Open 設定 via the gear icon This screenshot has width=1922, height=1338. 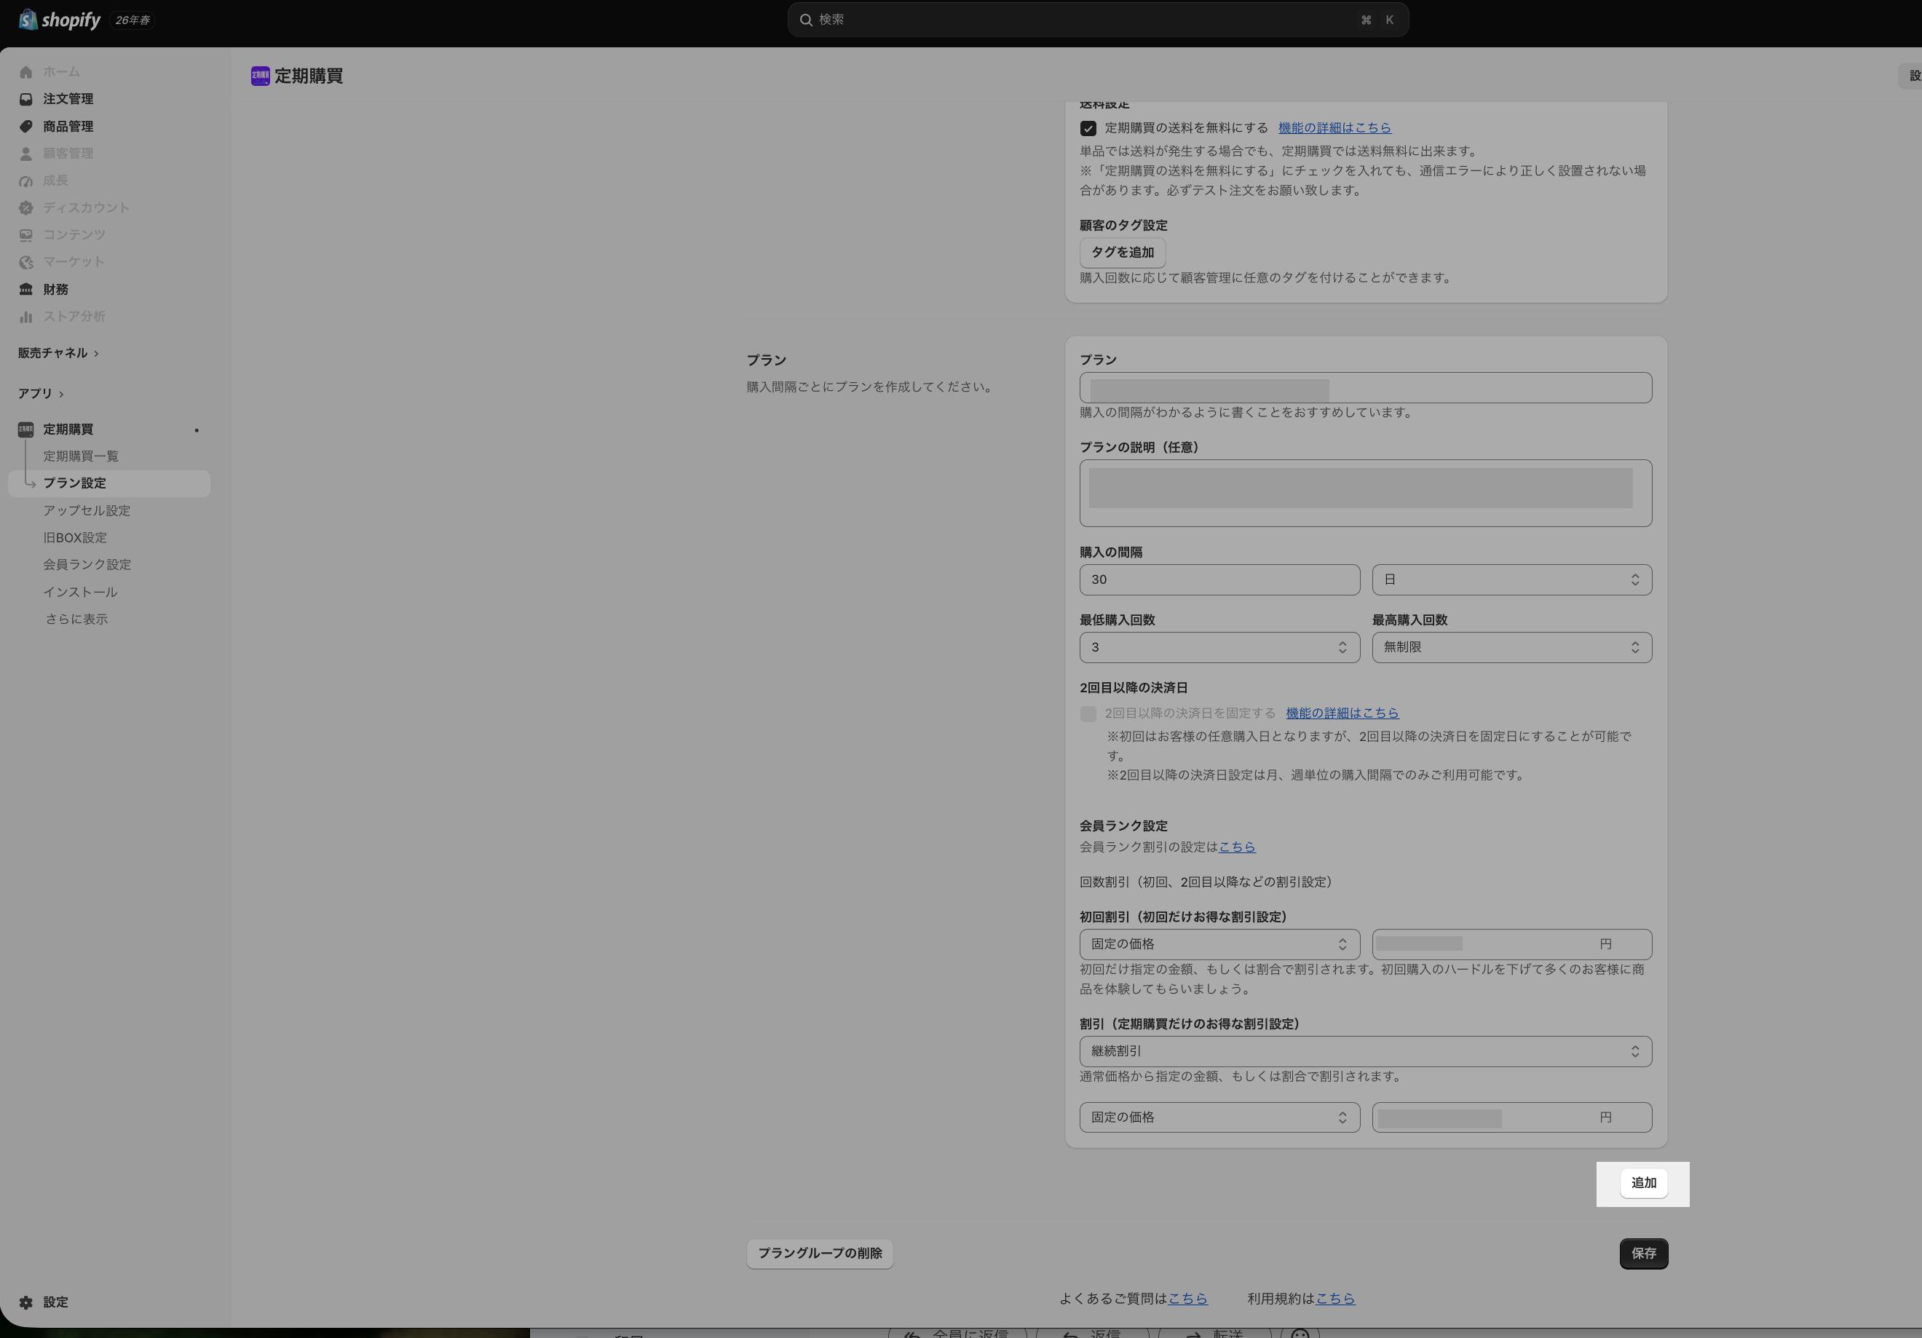(x=26, y=1302)
